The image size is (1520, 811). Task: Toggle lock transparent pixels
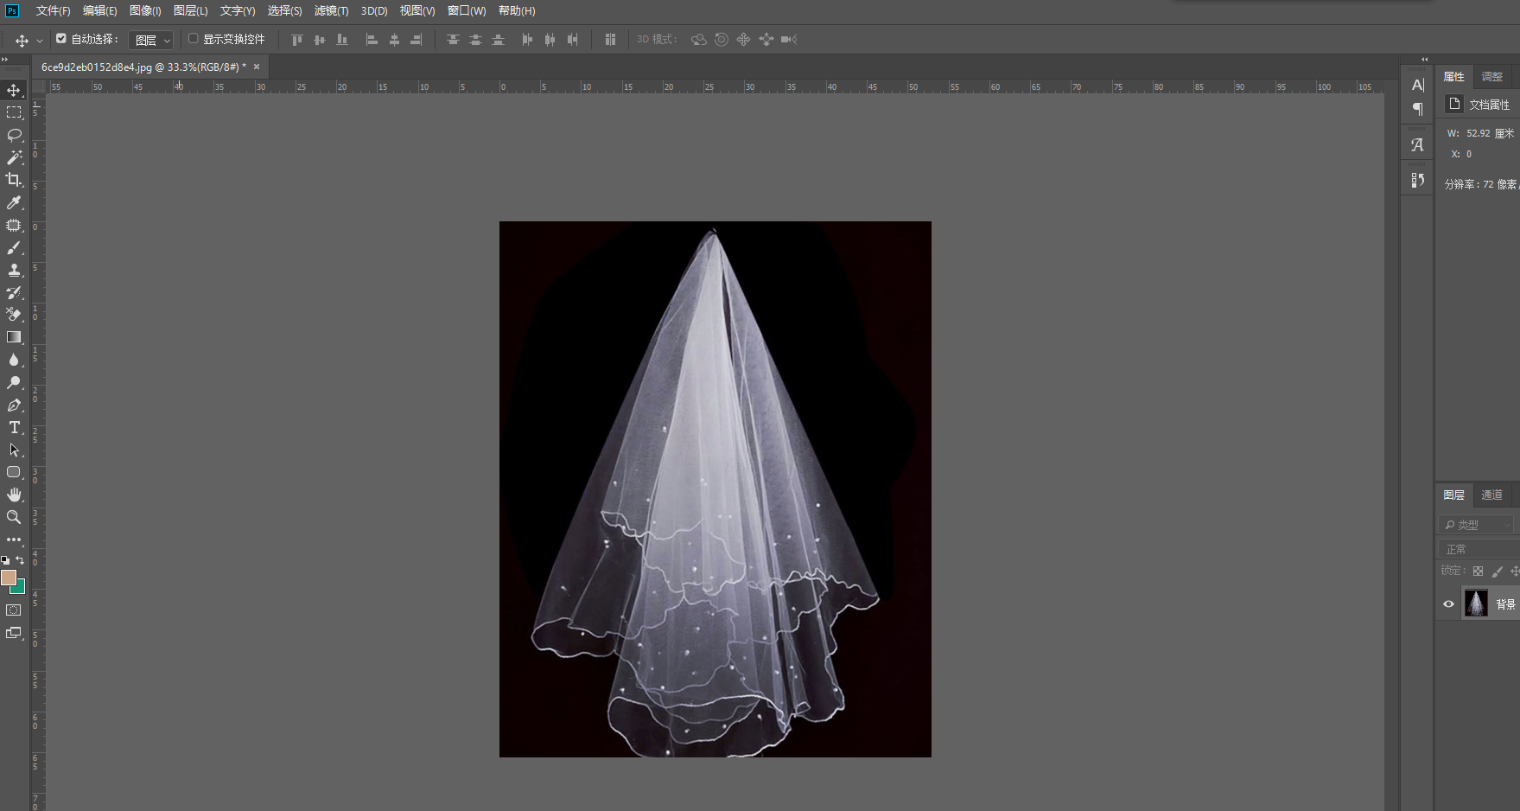[1478, 572]
